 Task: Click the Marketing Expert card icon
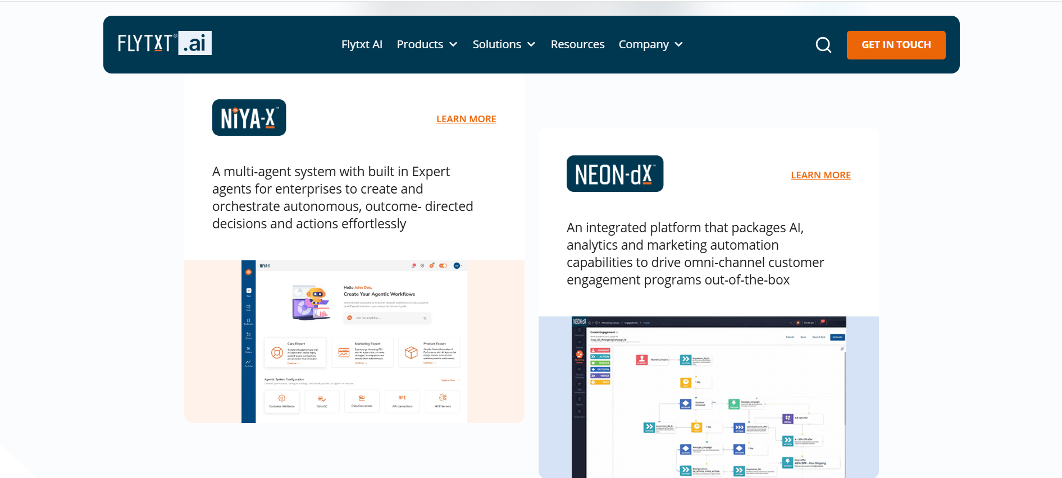[344, 352]
